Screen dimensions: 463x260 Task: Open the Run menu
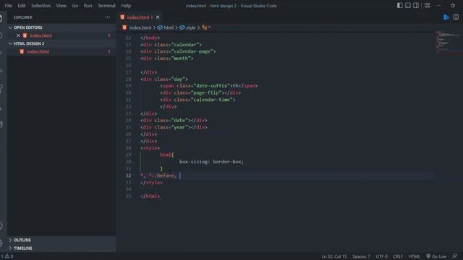tap(88, 6)
